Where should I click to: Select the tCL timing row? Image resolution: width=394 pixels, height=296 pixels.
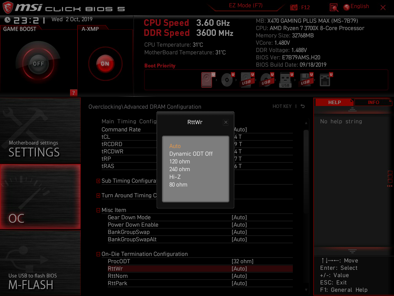(197, 137)
